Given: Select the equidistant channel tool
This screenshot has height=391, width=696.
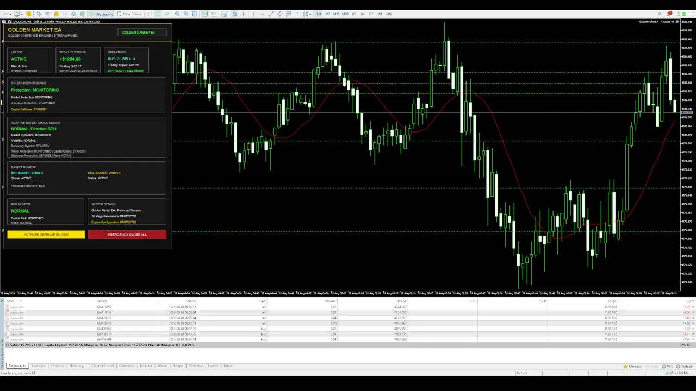Looking at the screenshot, I should [x=279, y=14].
